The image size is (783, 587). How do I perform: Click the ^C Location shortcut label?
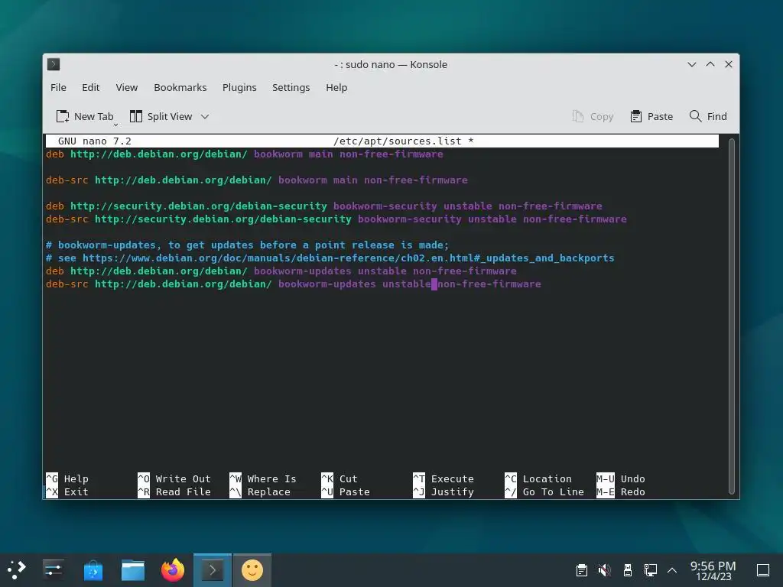pyautogui.click(x=538, y=478)
